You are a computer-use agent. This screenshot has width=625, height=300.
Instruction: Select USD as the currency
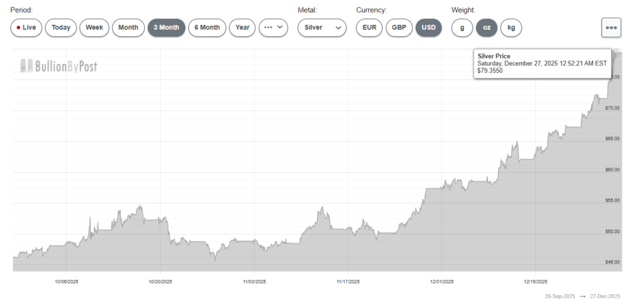(x=429, y=27)
